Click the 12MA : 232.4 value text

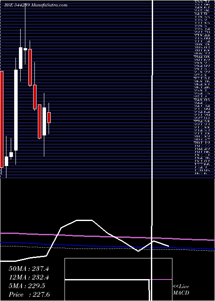[x=29, y=277]
